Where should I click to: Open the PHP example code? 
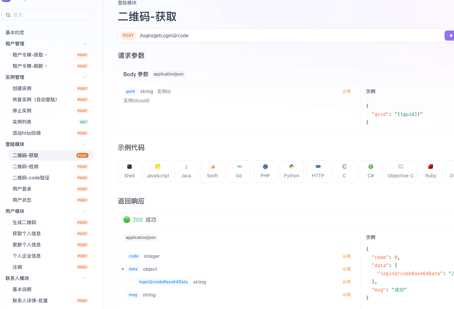(265, 171)
